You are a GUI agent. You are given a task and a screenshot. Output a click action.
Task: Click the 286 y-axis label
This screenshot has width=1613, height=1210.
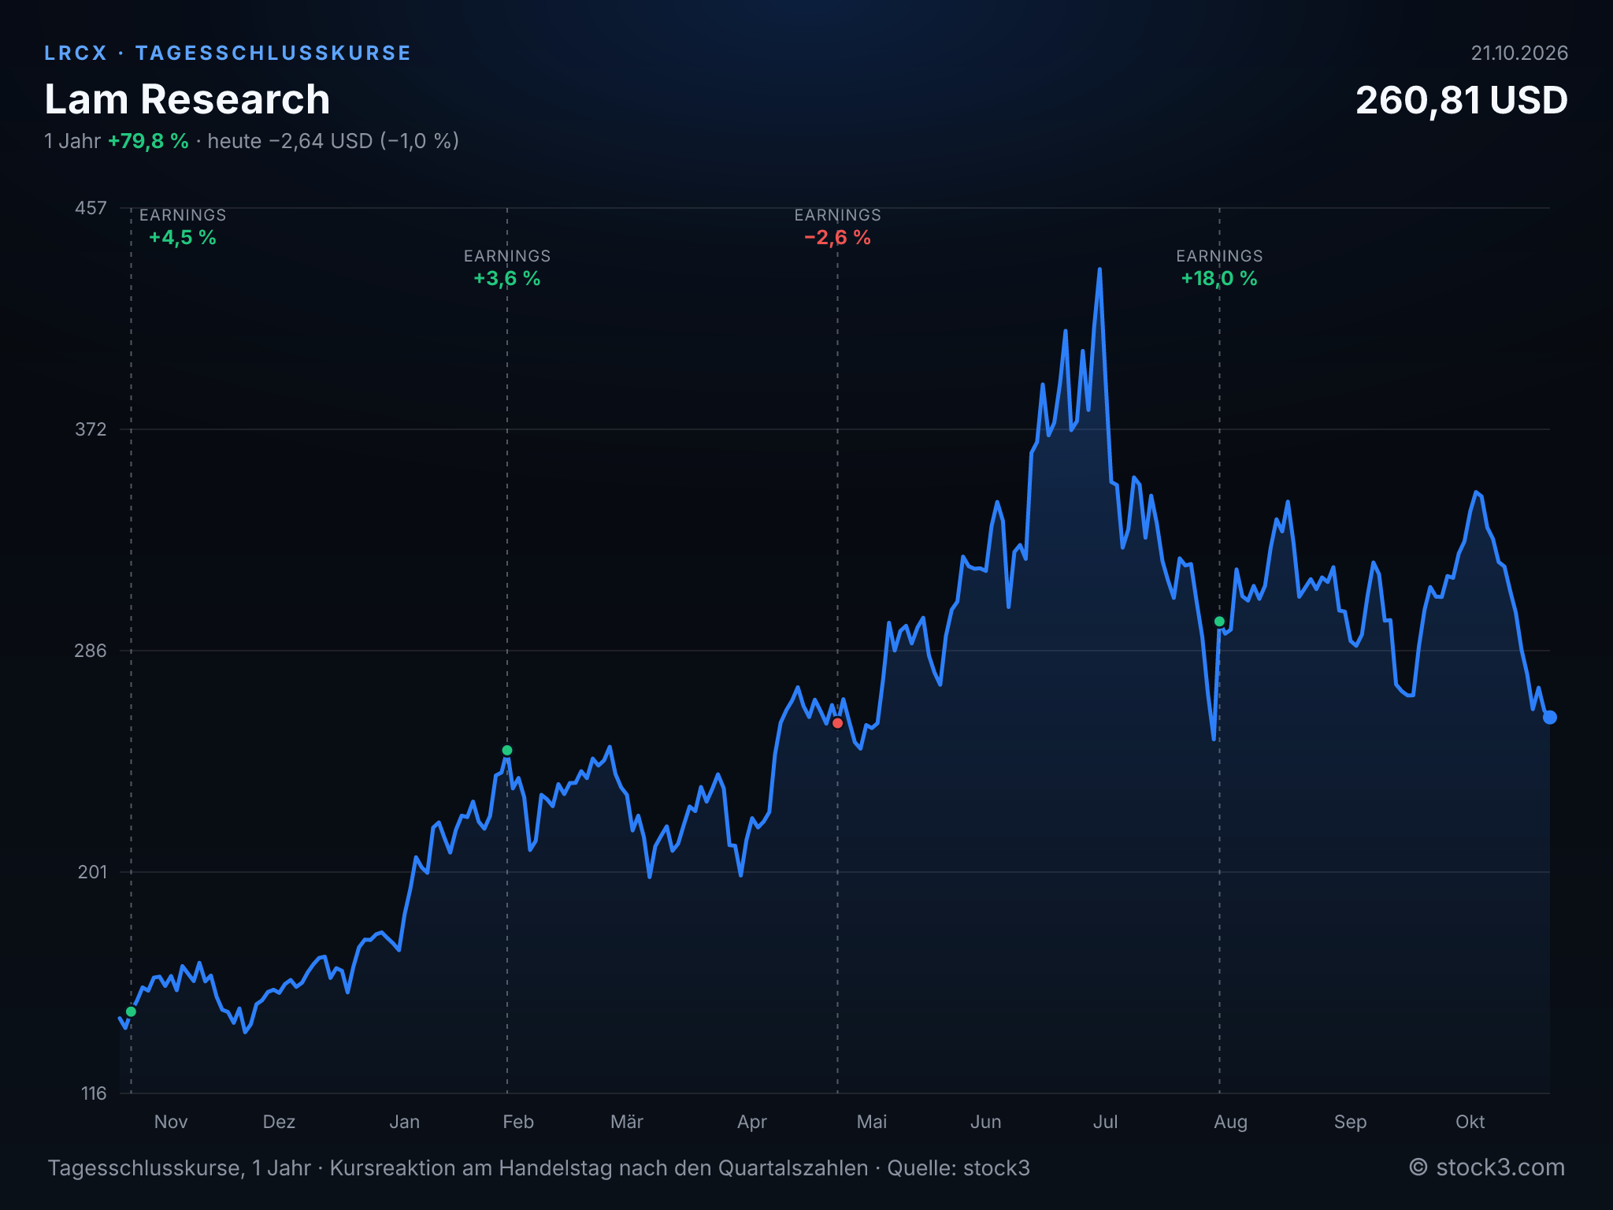click(x=91, y=651)
